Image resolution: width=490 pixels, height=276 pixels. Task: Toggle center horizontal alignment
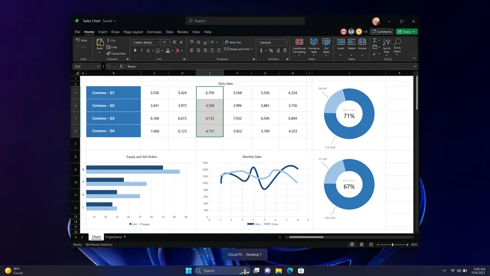point(198,50)
